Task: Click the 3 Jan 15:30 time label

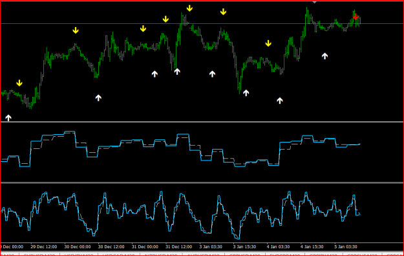Action: point(244,247)
